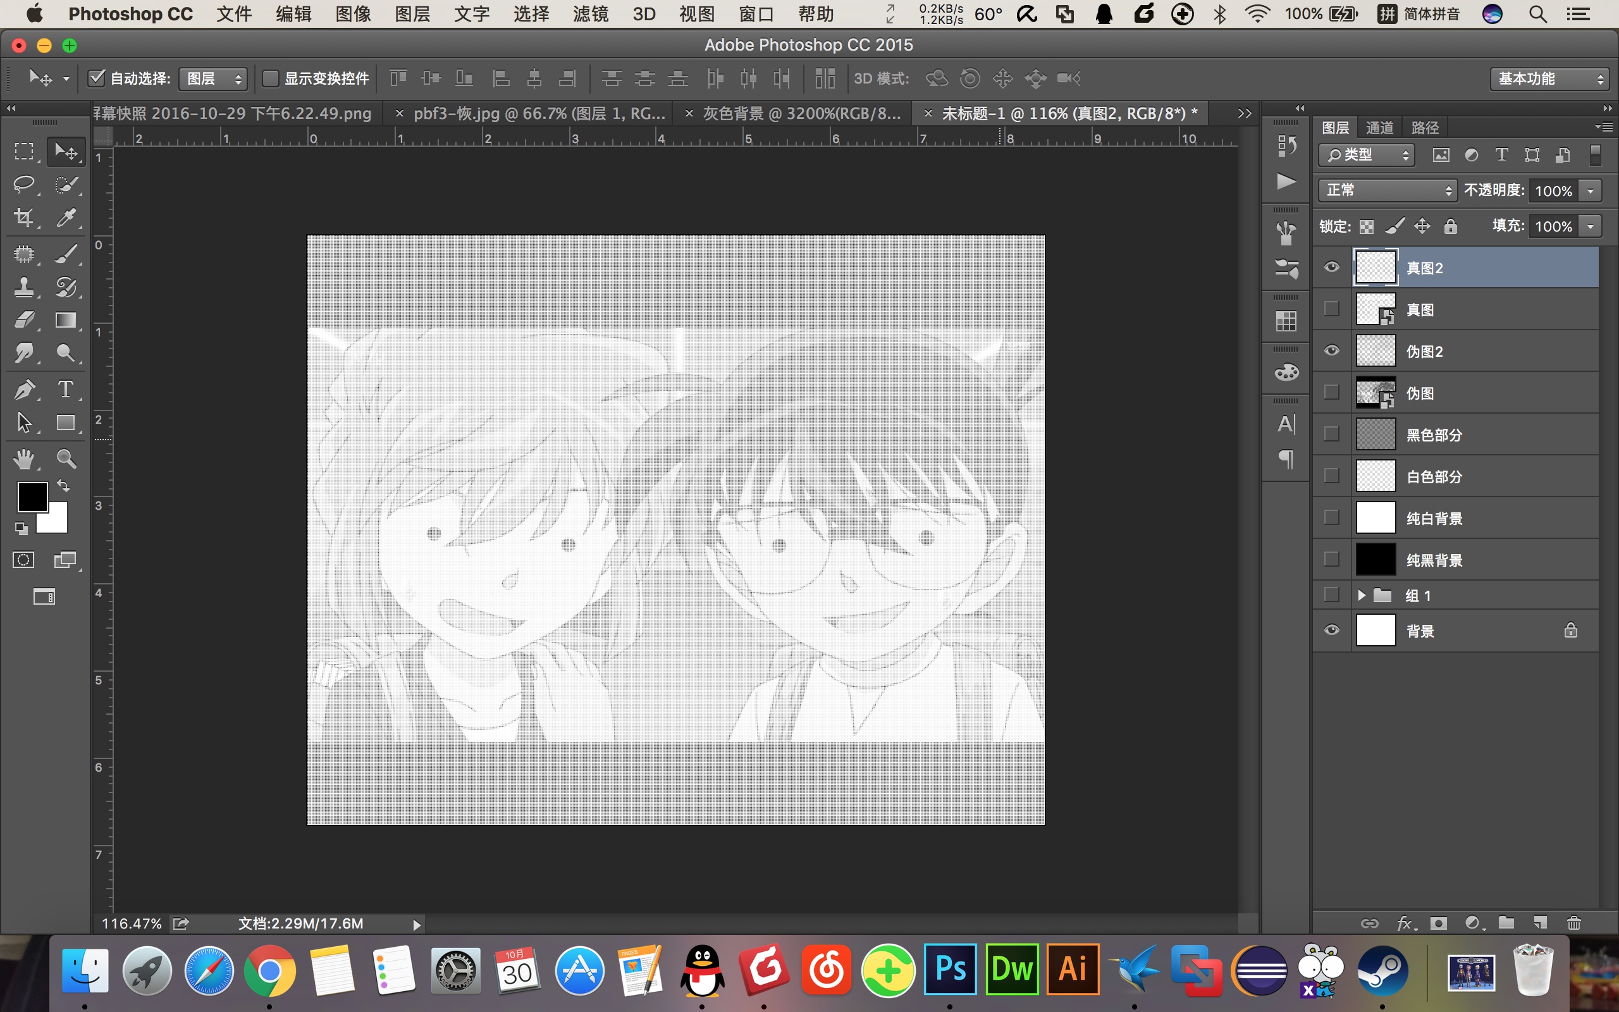Viewport: 1619px width, 1012px height.
Task: Show the 黑色部分 layer
Action: coord(1331,434)
